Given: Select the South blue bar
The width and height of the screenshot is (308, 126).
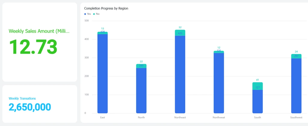Looking at the screenshot, I should 257,101.
